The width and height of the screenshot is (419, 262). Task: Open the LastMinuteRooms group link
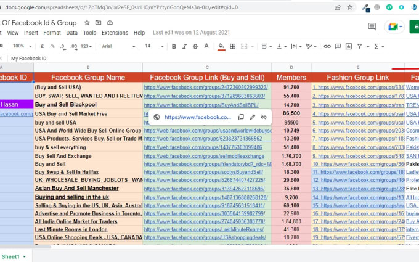[x=204, y=229]
